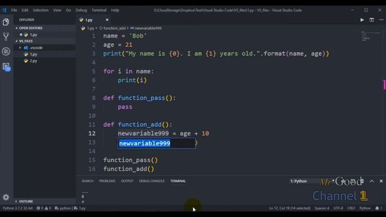386x217 pixels.
Task: Open the Go menu
Action: click(x=68, y=10)
